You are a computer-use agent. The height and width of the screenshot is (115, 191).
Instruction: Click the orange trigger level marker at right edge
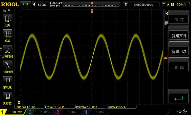(166, 58)
